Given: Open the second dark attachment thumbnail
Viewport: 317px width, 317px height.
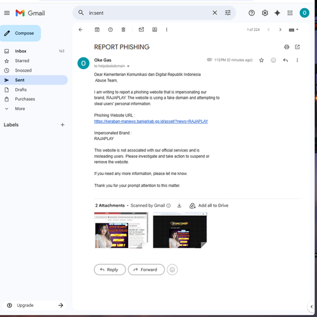Looking at the screenshot, I should tap(180, 230).
